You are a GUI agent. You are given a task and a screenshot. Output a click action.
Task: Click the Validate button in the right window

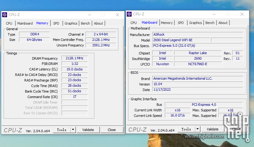click(212, 129)
